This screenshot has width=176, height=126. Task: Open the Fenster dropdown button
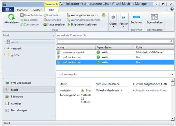pos(124,22)
